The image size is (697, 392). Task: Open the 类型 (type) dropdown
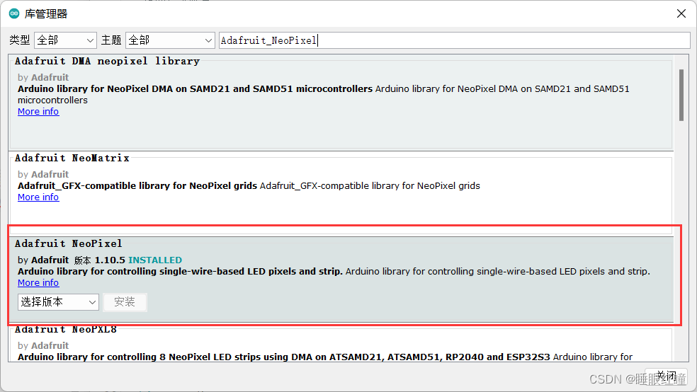pos(65,40)
